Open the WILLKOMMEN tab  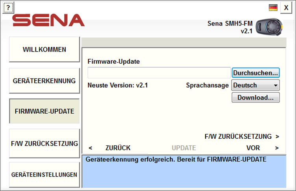(x=44, y=50)
